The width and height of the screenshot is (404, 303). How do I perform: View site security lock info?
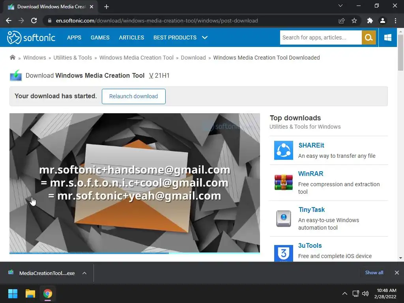[x=50, y=21]
